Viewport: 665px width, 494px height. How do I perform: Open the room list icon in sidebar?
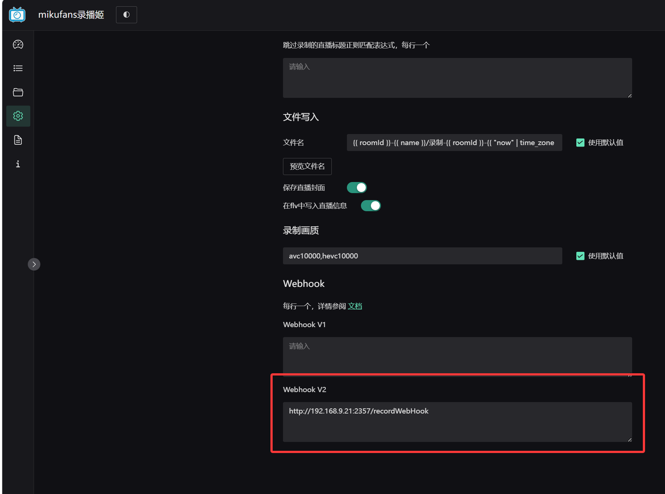[x=18, y=68]
